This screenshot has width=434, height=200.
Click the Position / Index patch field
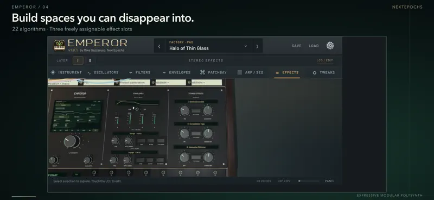[63, 83]
